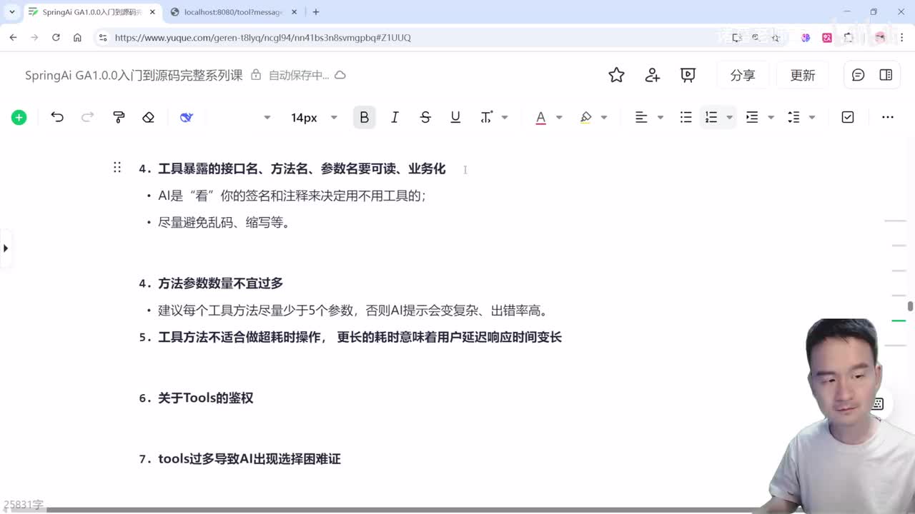
Task: Apply the red font color
Action: click(x=540, y=118)
